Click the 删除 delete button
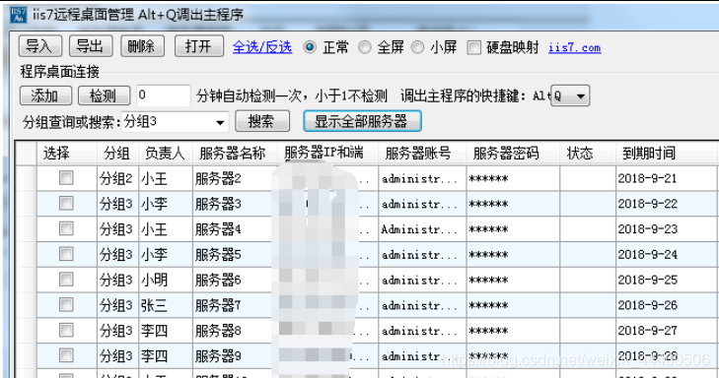719x378 pixels. [142, 46]
